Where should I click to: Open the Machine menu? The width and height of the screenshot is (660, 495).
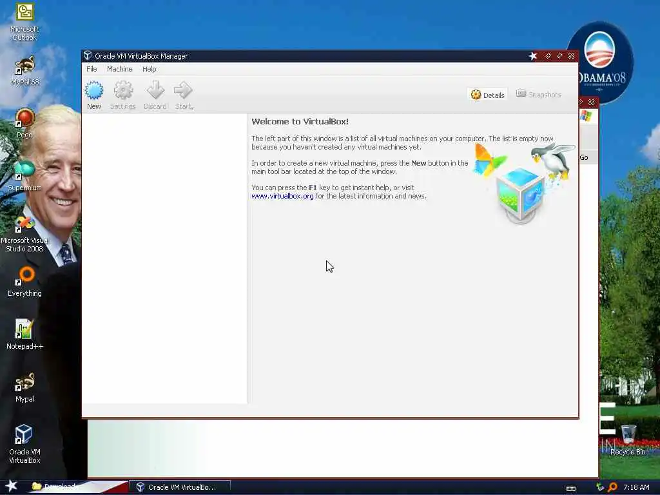click(119, 69)
